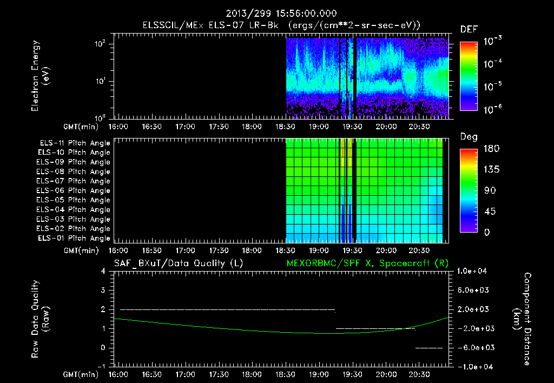The height and width of the screenshot is (383, 554).
Task: Click 20:00 on the pitch angle time axis
Action: click(386, 250)
